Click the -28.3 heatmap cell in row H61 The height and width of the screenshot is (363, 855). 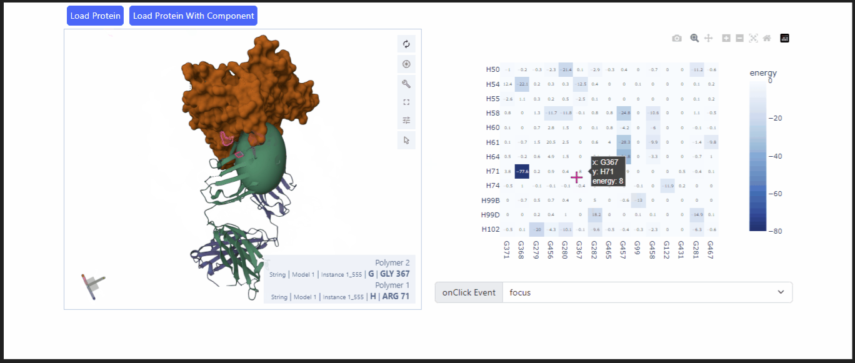point(624,142)
